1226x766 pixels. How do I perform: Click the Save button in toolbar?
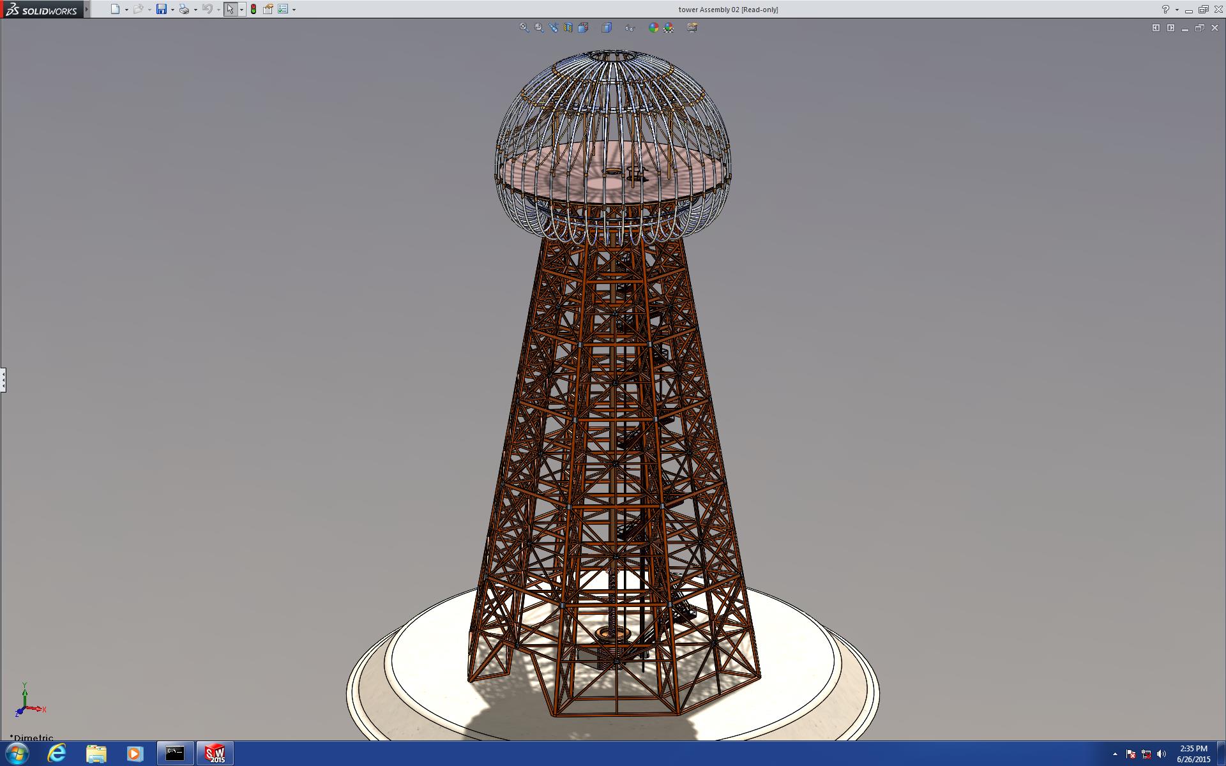[162, 9]
